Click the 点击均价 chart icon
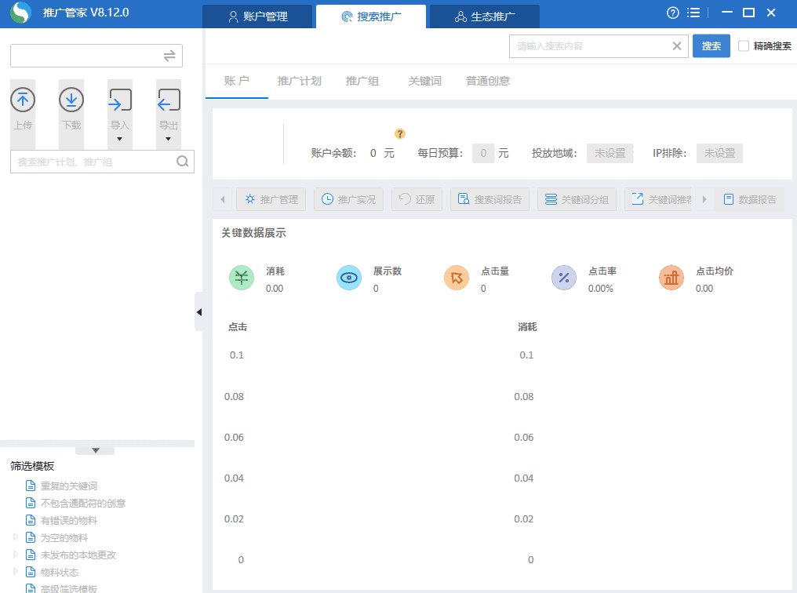Viewport: 797px width, 593px height. click(671, 278)
